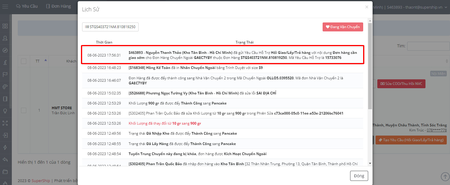Select the 08-06-2023 12:53:29 Pancake weight entry
Screen dimensions: 450x185
click(x=222, y=103)
